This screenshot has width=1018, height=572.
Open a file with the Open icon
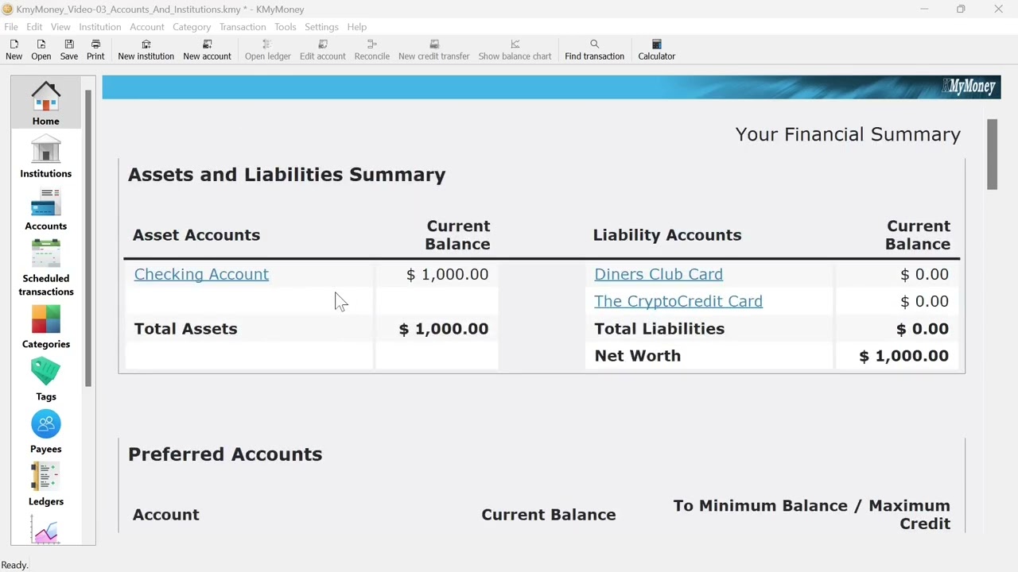(x=41, y=49)
